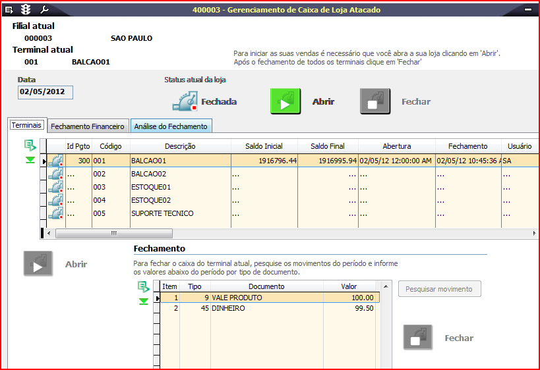Click the right scroll arrow of terminals grid
Image resolution: width=540 pixels, height=370 pixels.
coord(535,233)
